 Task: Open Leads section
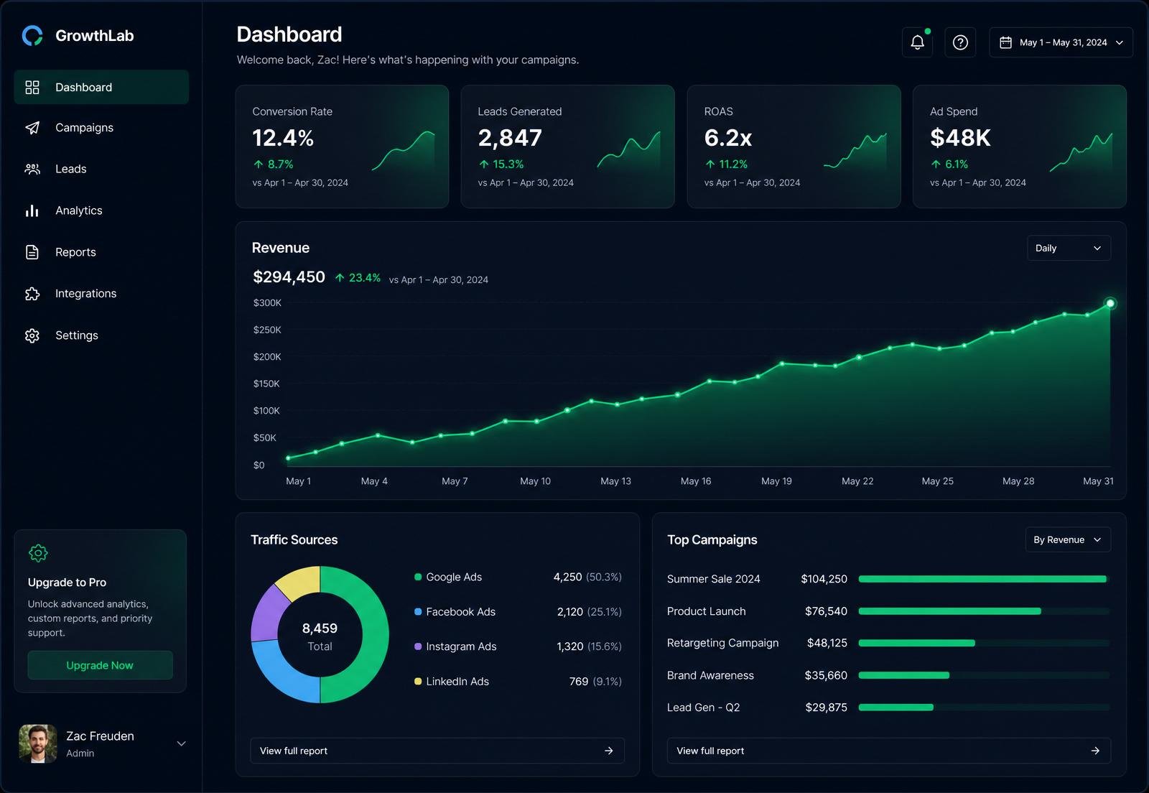pos(101,169)
